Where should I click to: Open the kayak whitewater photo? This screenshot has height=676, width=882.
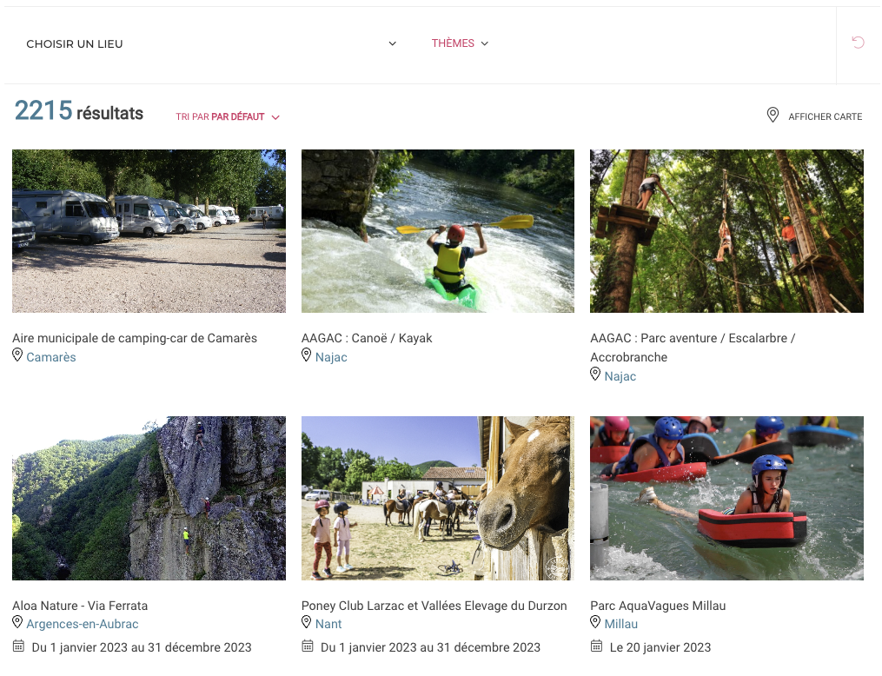[437, 231]
